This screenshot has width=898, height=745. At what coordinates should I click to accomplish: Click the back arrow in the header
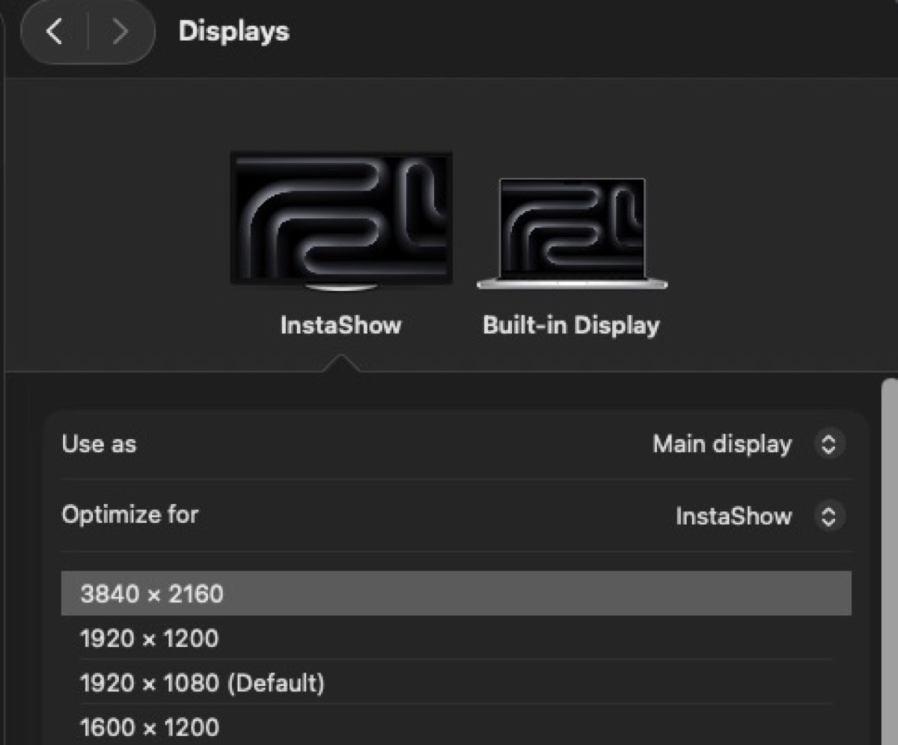coord(54,32)
